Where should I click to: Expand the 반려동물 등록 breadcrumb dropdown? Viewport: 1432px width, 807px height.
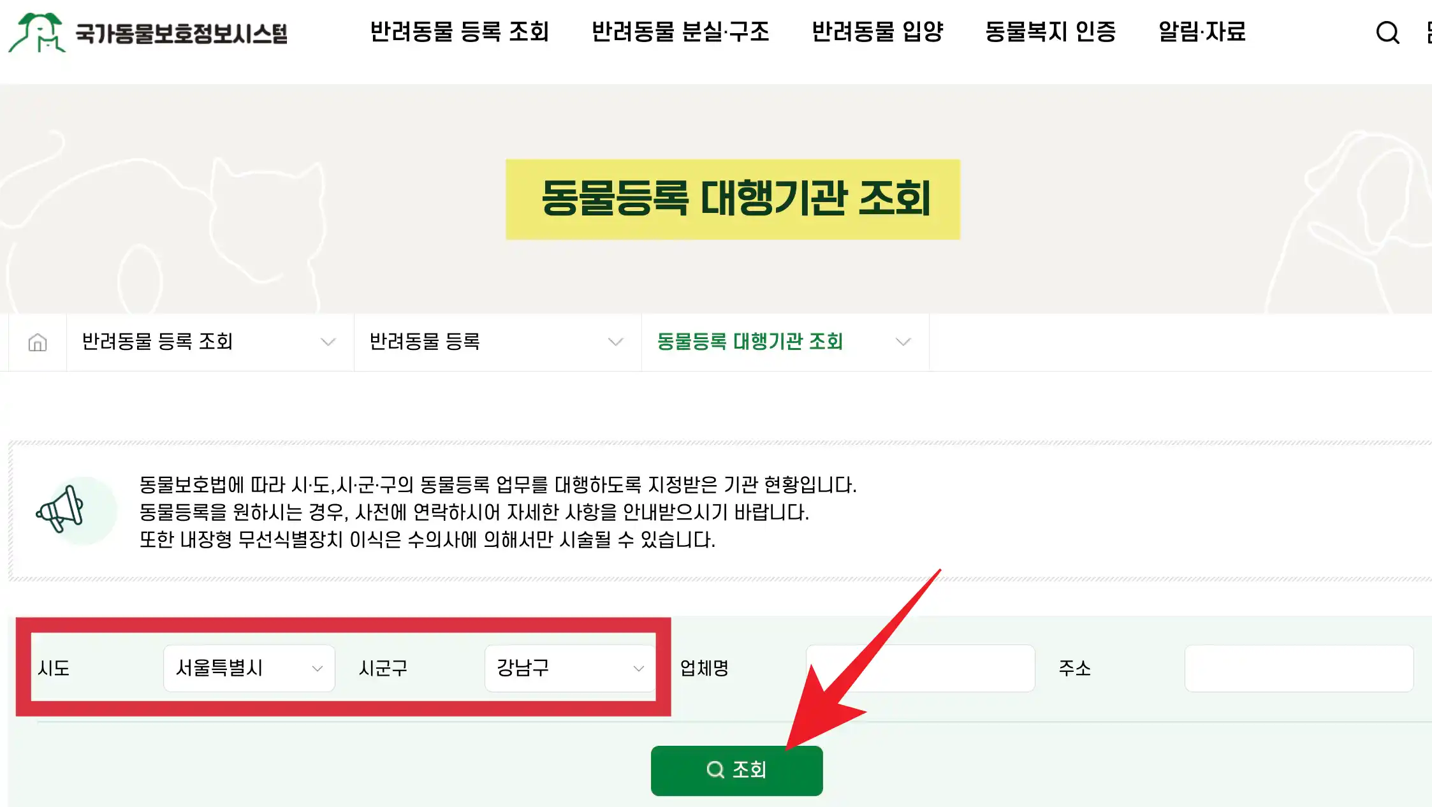616,342
